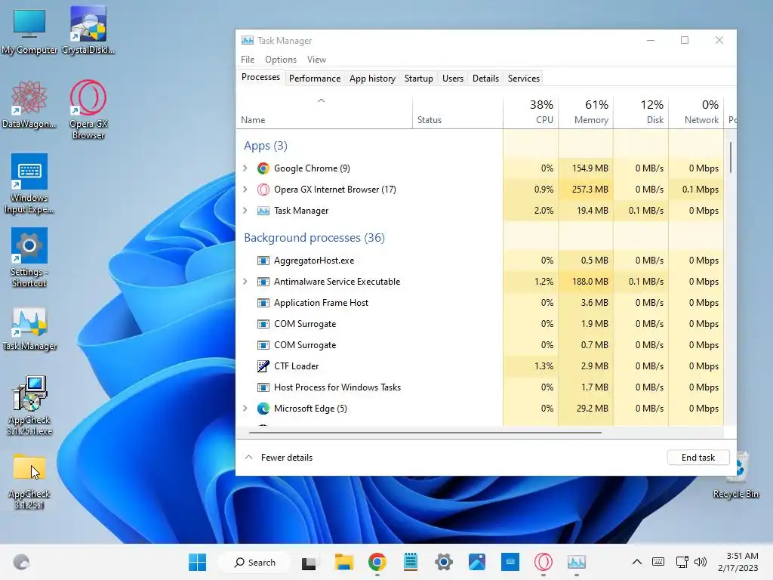Viewport: 773px width, 580px height.
Task: Click the taskbar Search box
Action: tap(255, 562)
